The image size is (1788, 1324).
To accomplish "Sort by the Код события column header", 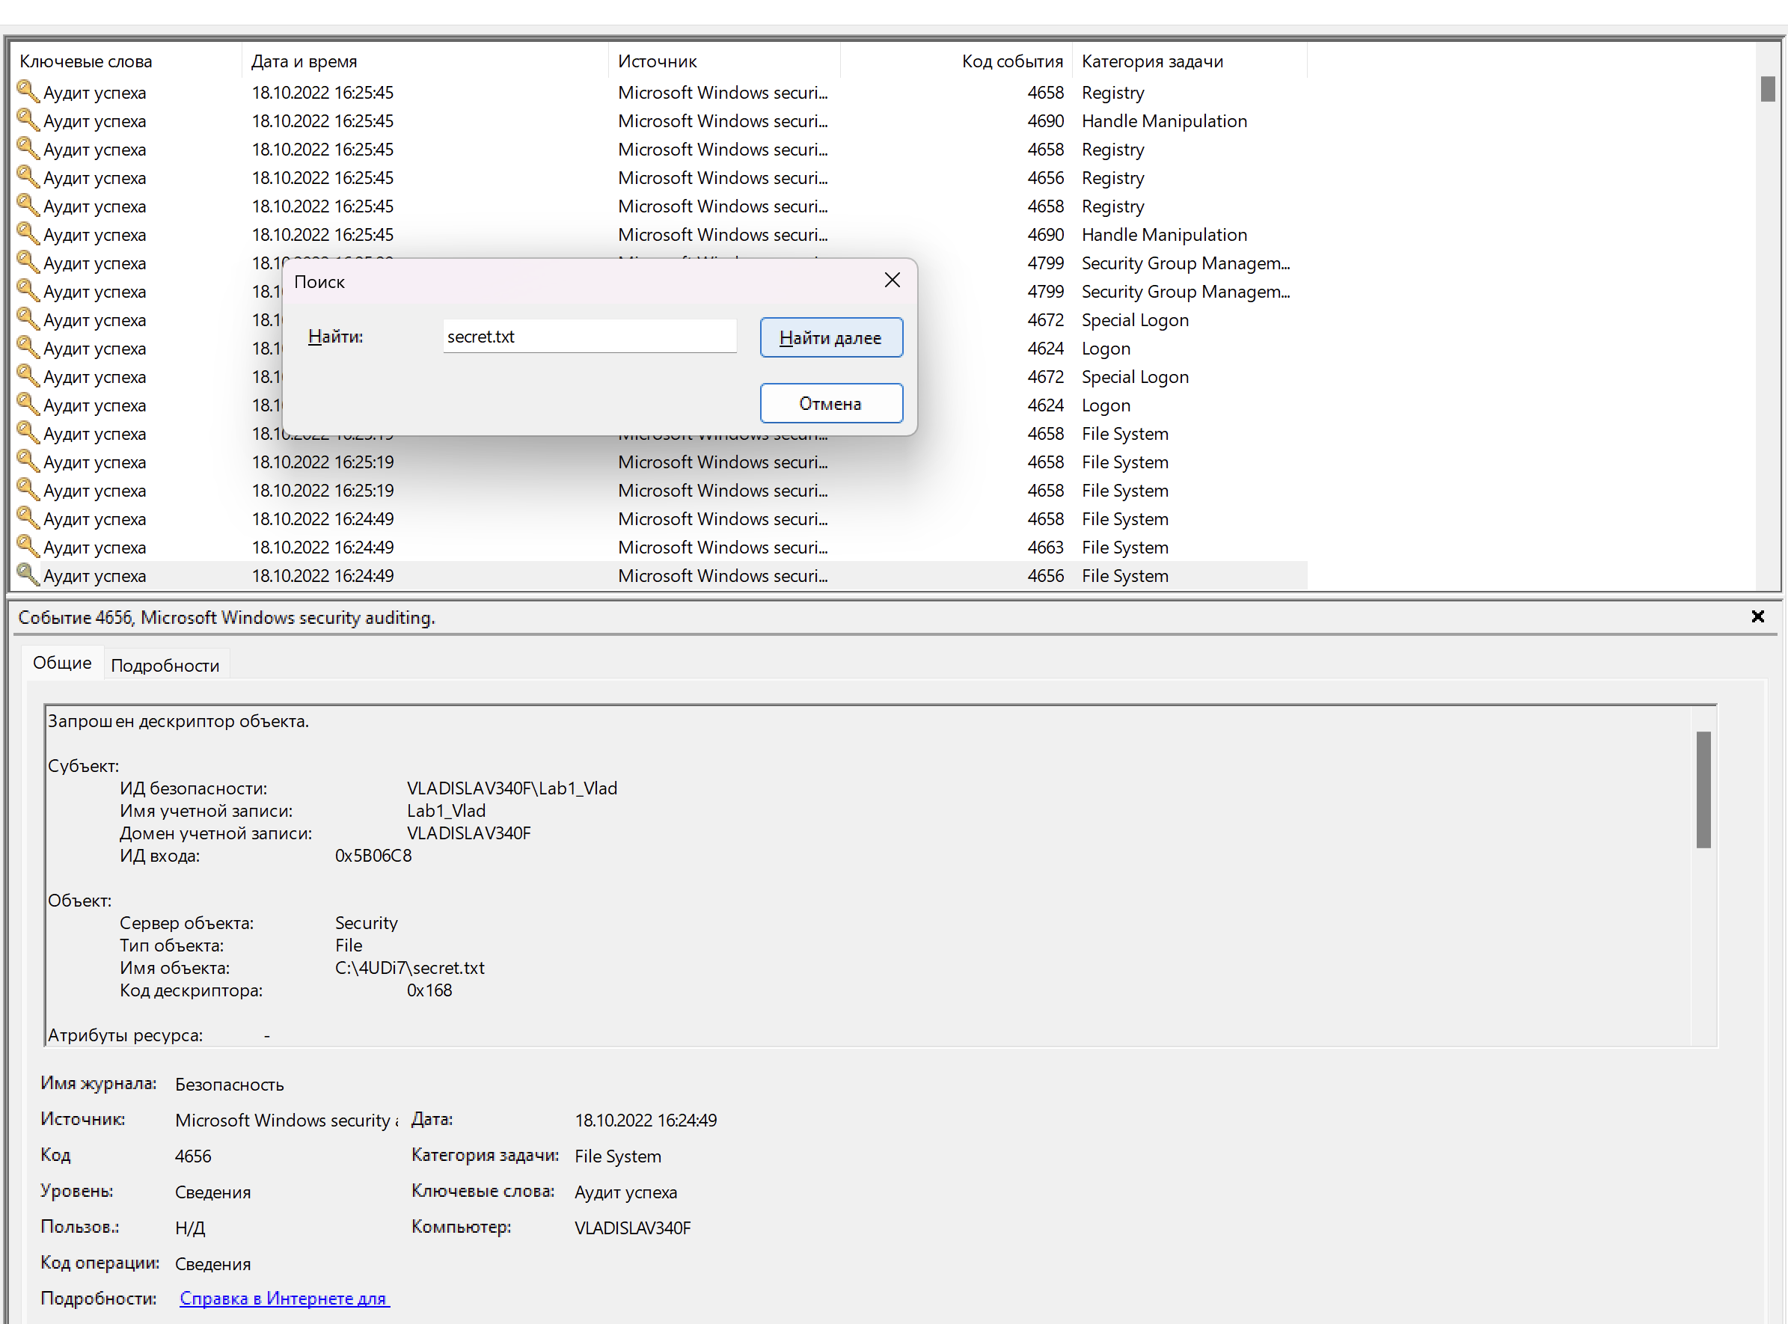I will pyautogui.click(x=1011, y=61).
